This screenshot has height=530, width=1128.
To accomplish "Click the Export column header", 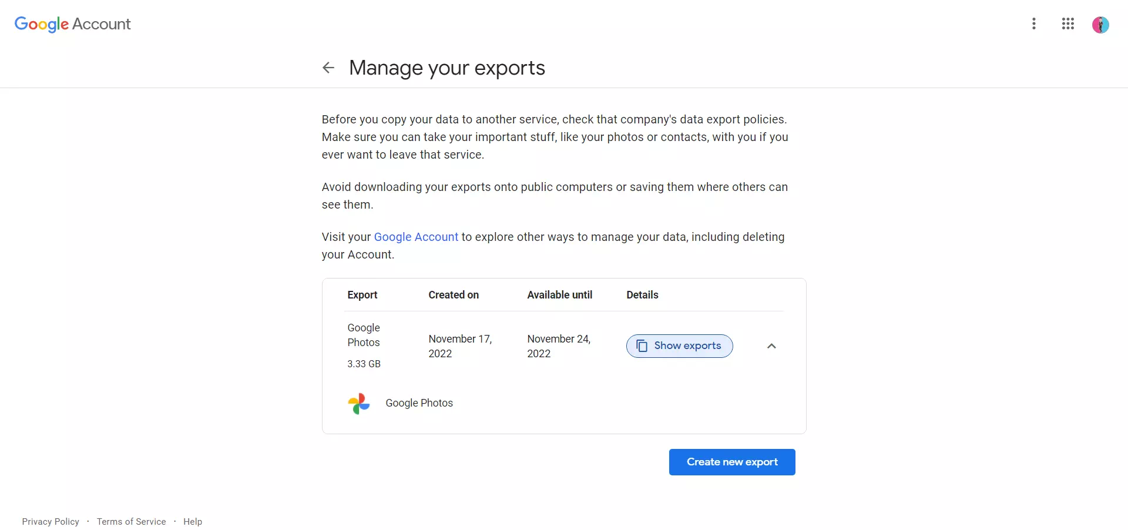I will coord(362,295).
